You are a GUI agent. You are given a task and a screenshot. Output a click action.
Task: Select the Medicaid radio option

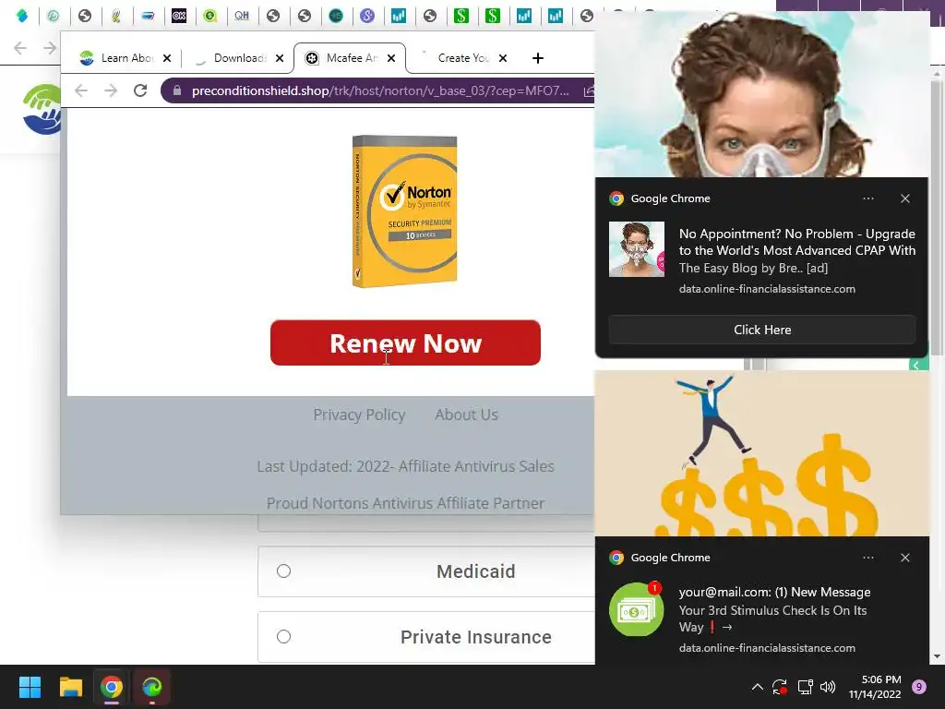284,571
